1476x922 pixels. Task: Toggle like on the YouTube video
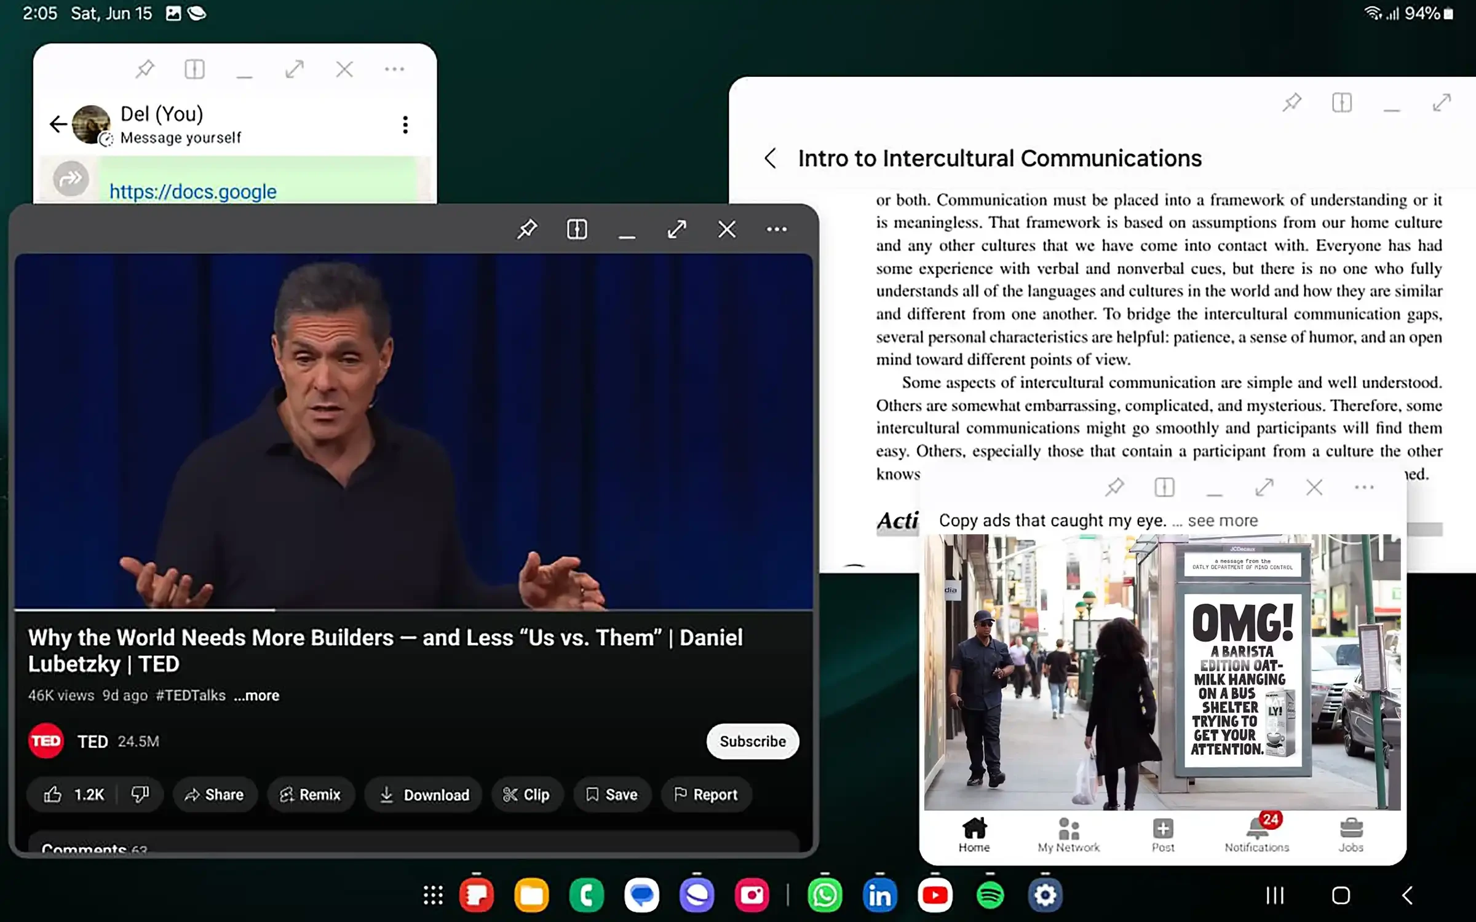pyautogui.click(x=52, y=794)
